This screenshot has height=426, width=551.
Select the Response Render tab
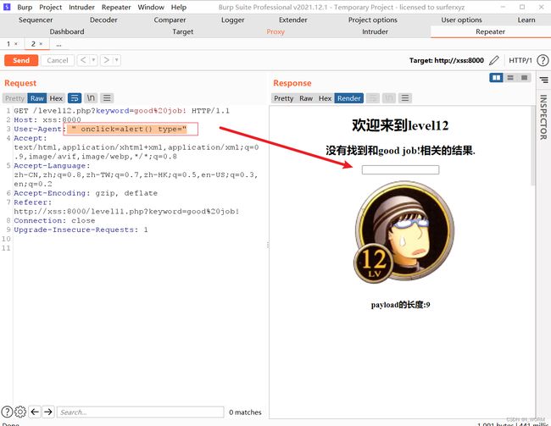pos(349,98)
